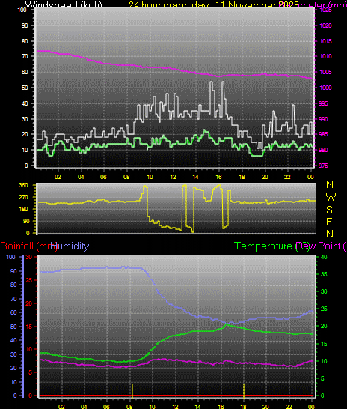
Task: Select the 80 value on windspeed axis
Action: click(25, 41)
